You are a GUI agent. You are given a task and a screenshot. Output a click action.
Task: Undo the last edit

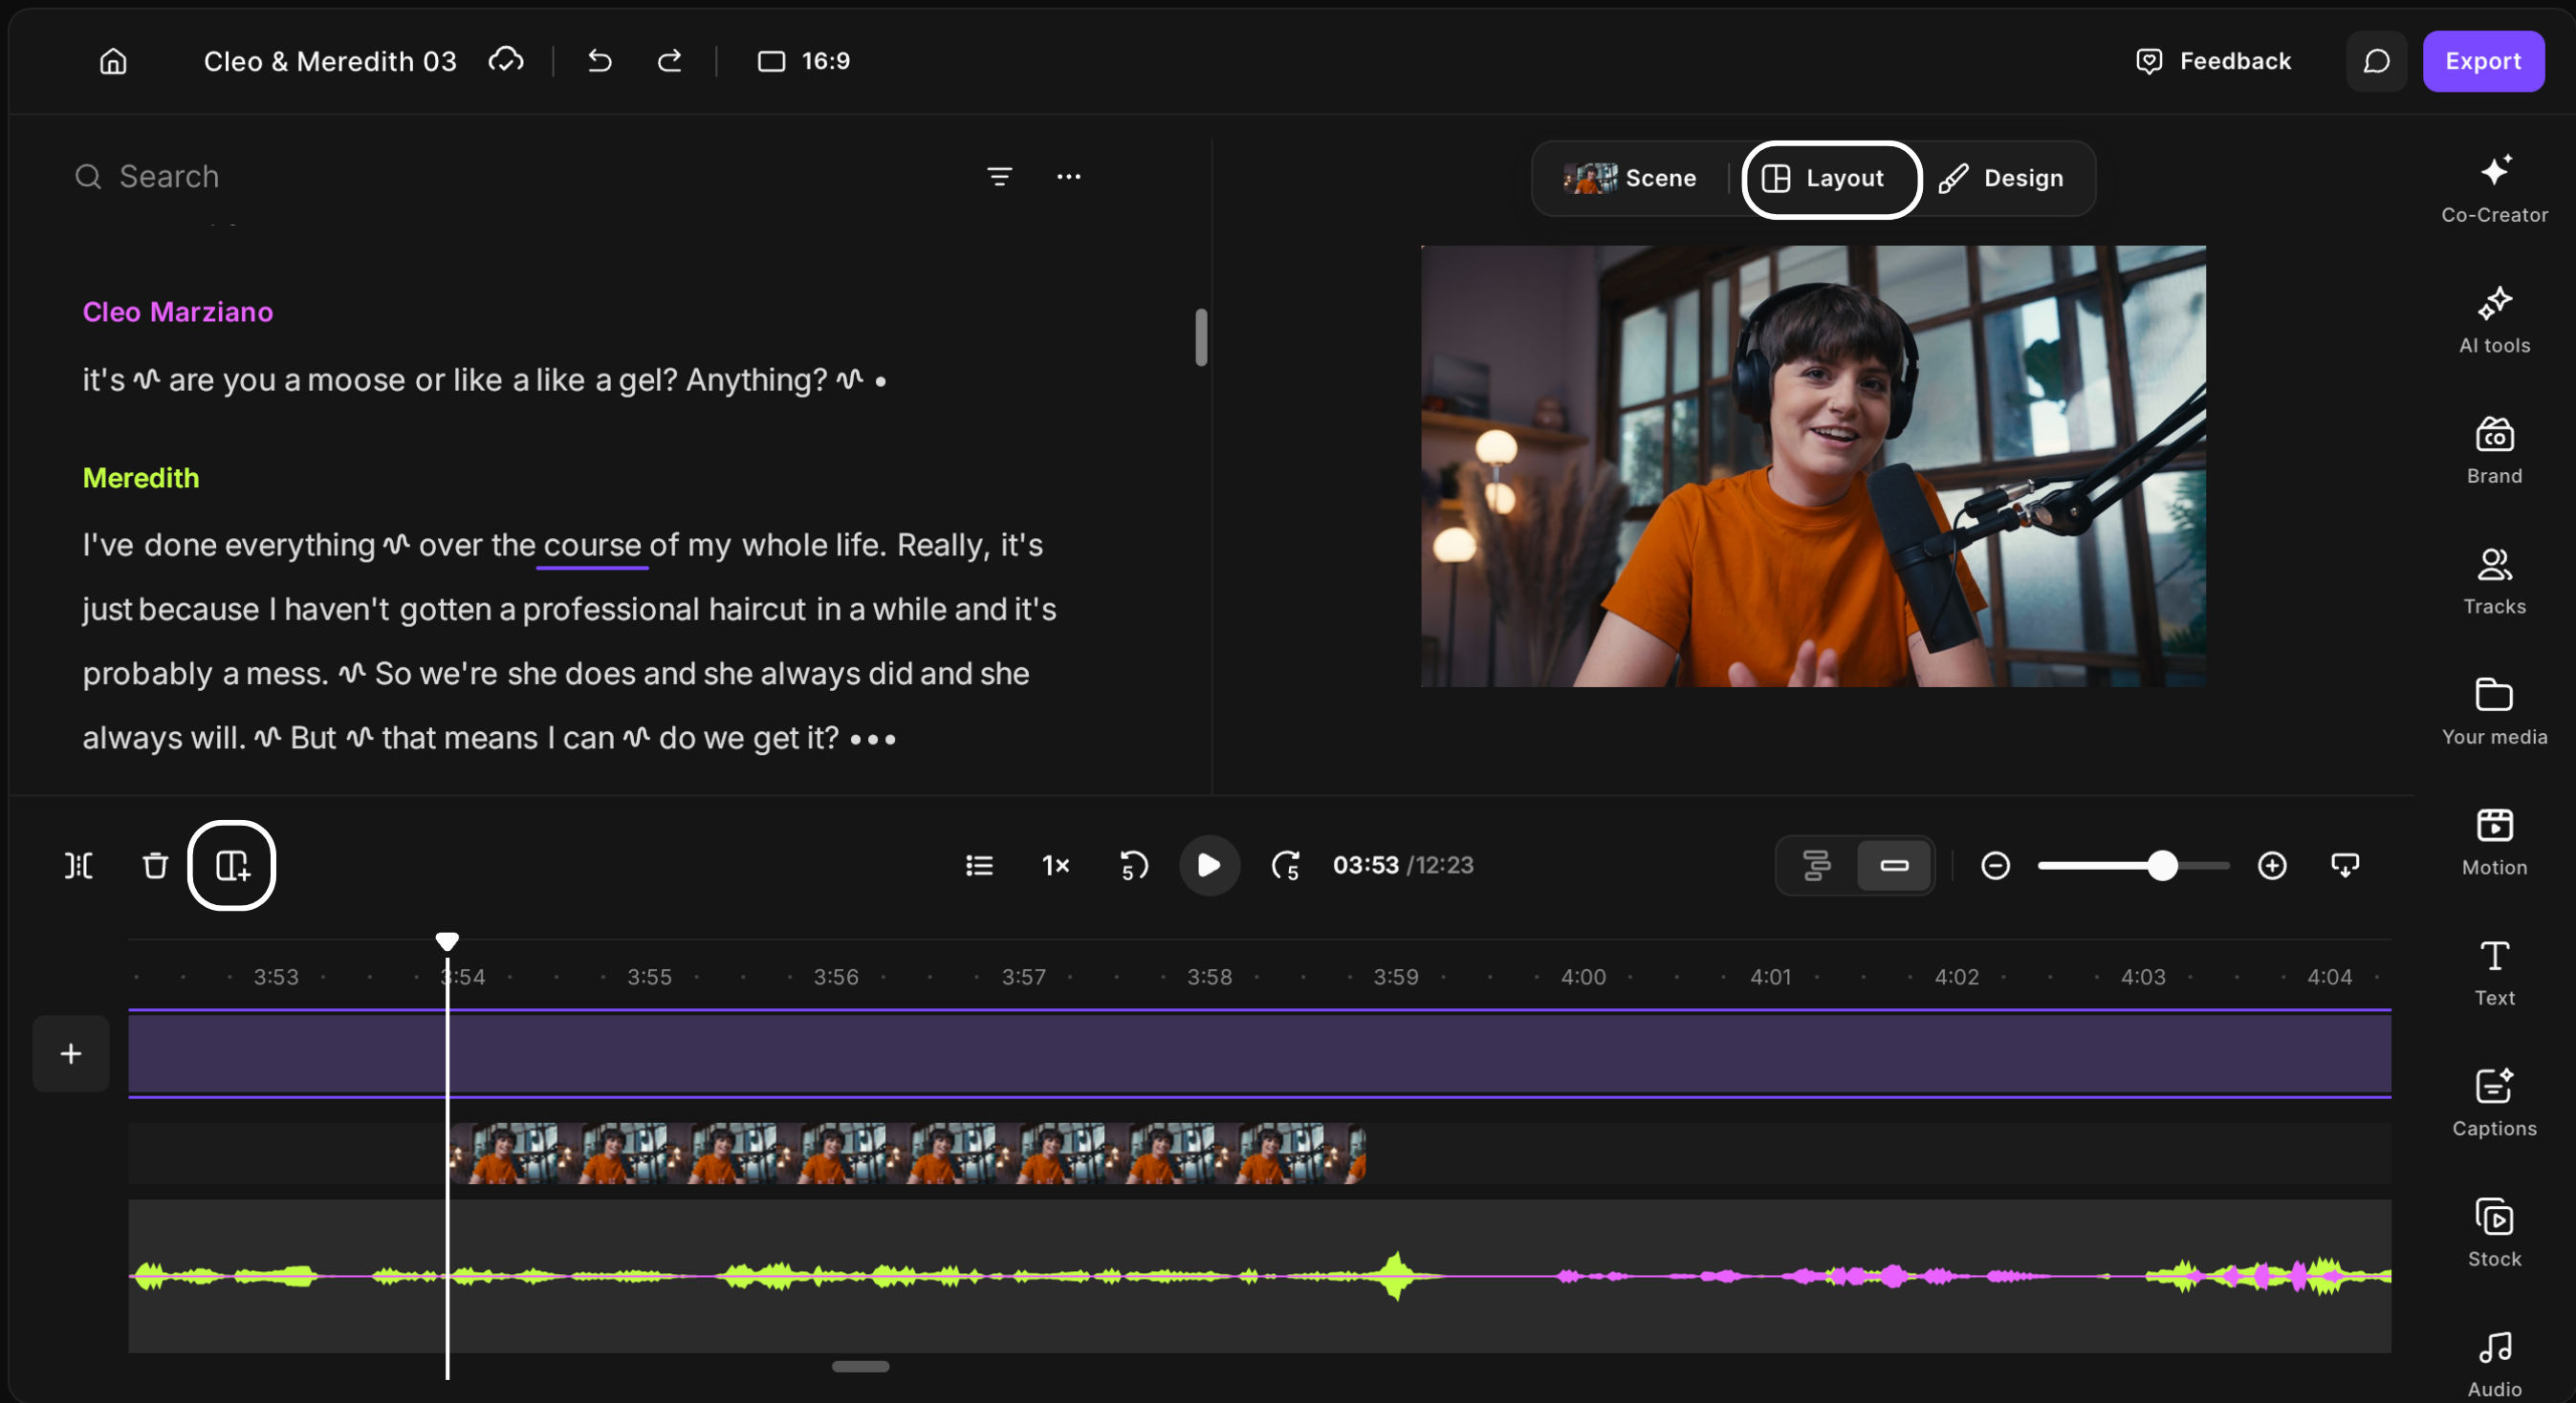[x=599, y=61]
